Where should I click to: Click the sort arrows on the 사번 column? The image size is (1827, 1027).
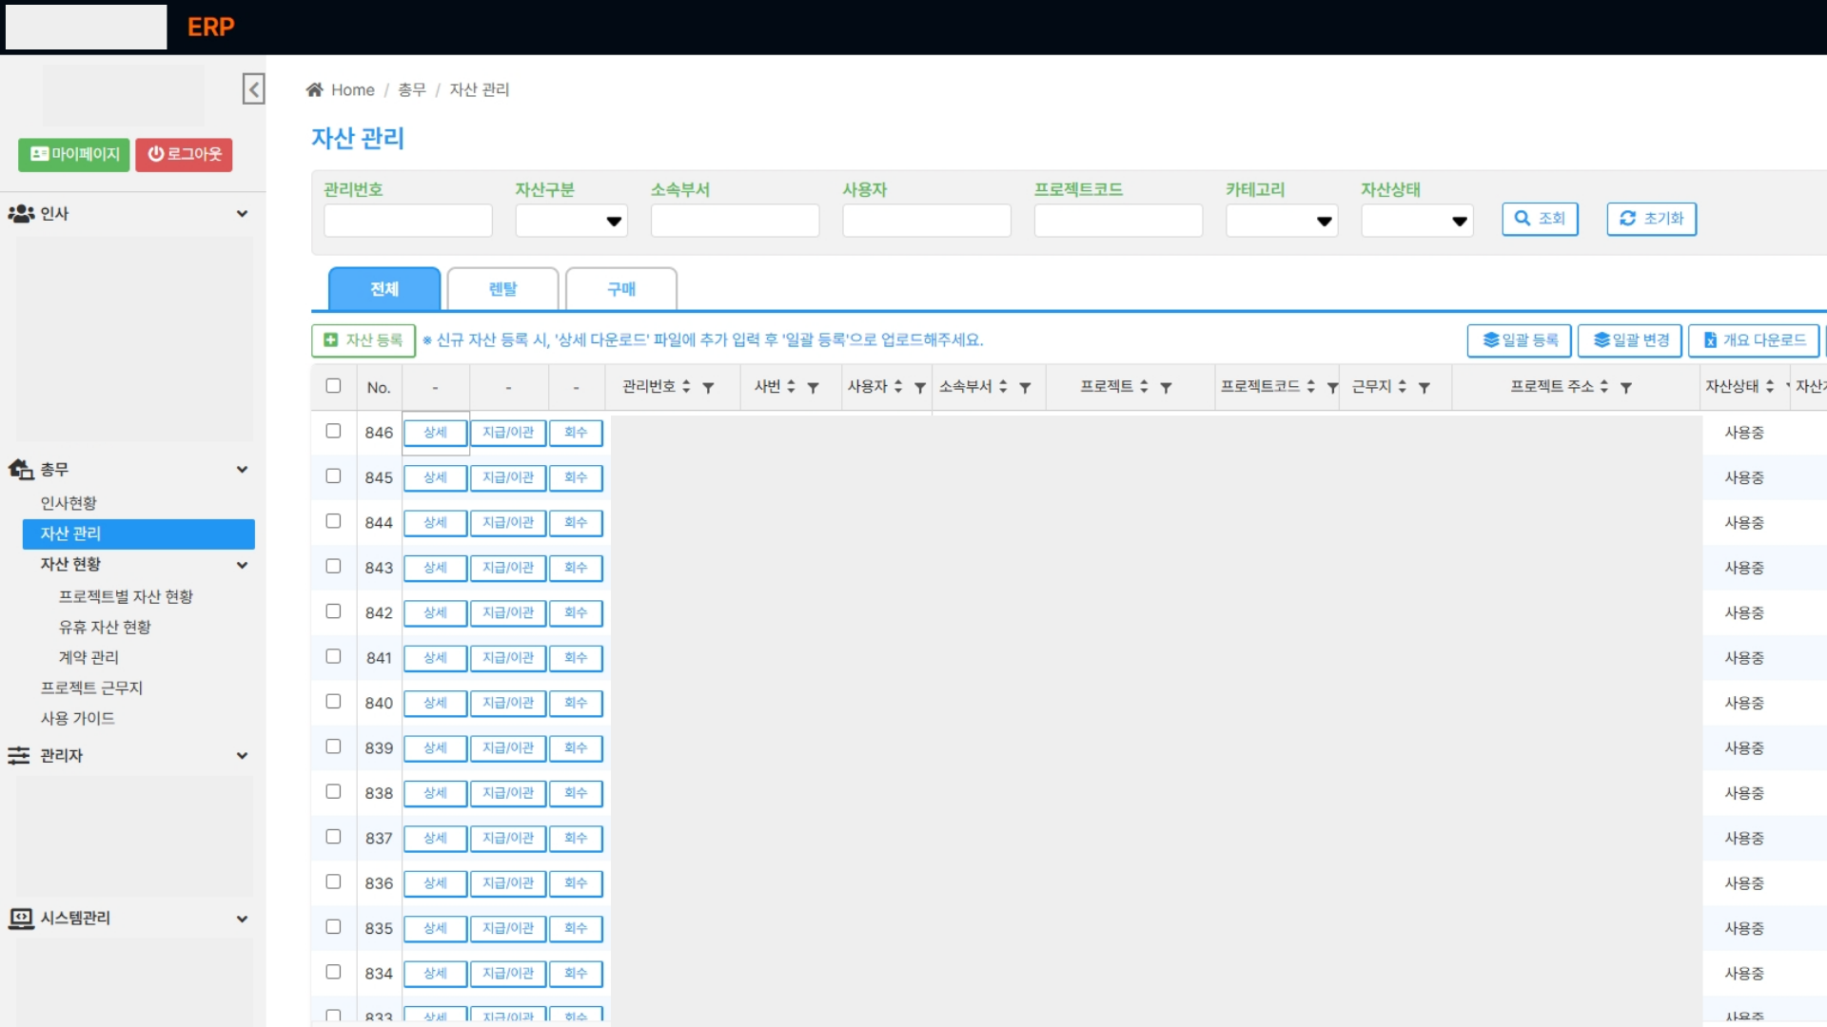(x=791, y=386)
